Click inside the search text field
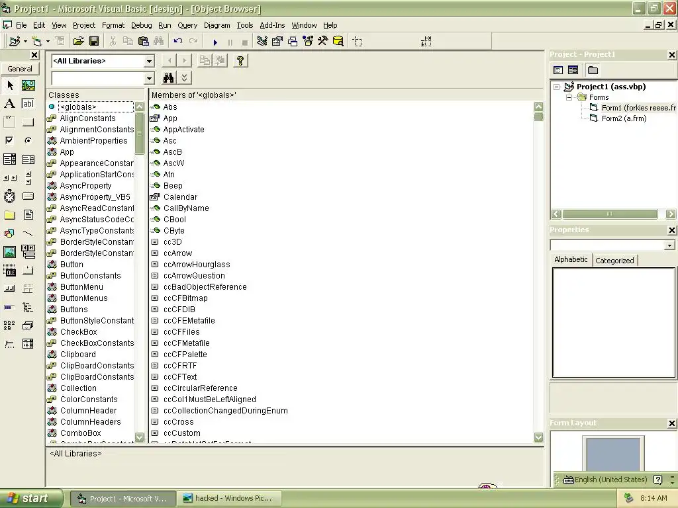Screen dimensions: 678x508 pos(98,78)
